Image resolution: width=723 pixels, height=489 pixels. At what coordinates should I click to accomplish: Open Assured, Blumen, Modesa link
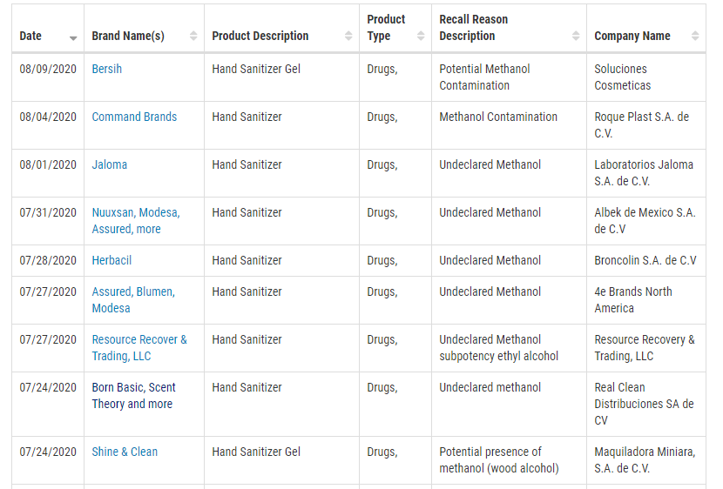coord(133,300)
